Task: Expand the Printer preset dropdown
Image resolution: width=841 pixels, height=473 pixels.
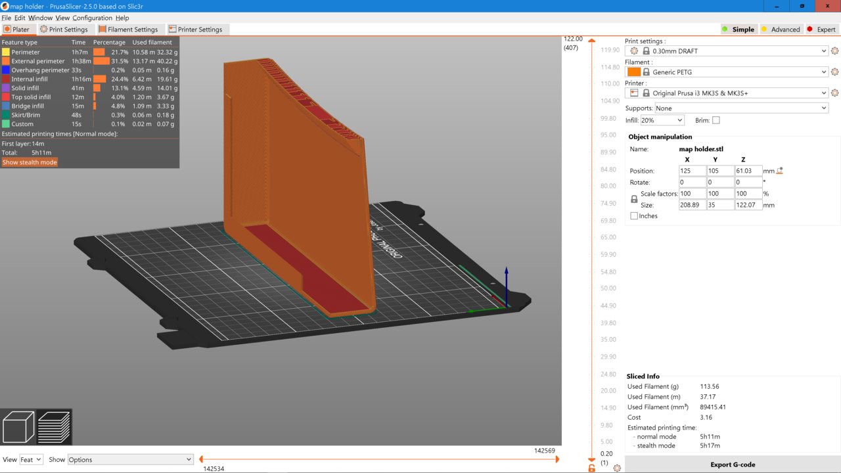Action: click(x=824, y=93)
